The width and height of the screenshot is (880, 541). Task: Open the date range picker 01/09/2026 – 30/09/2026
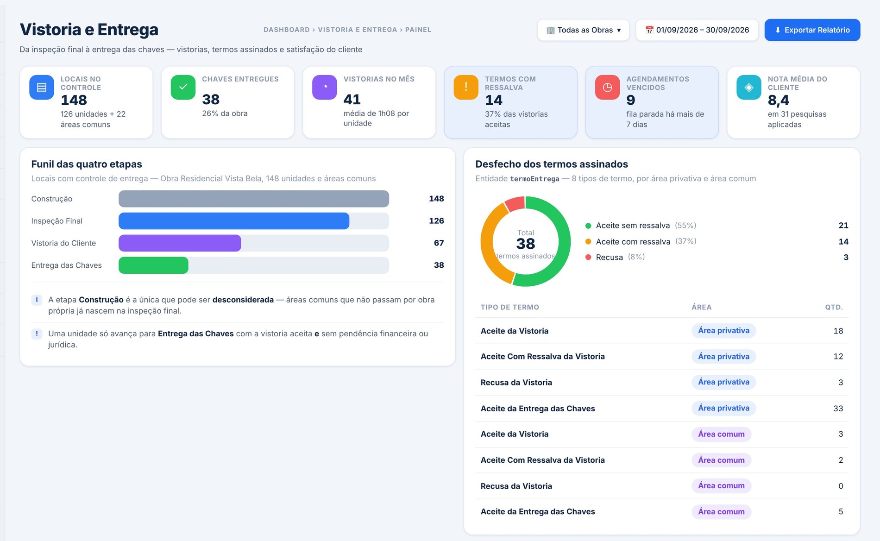(x=697, y=30)
